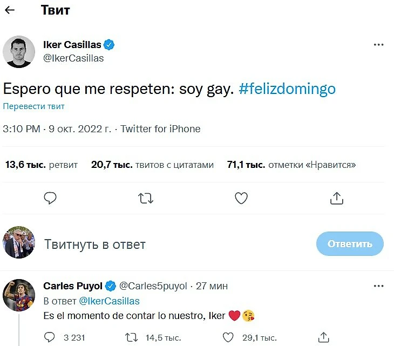394x346 pixels.
Task: Open the #felizdomingo hashtag
Action: tap(287, 89)
